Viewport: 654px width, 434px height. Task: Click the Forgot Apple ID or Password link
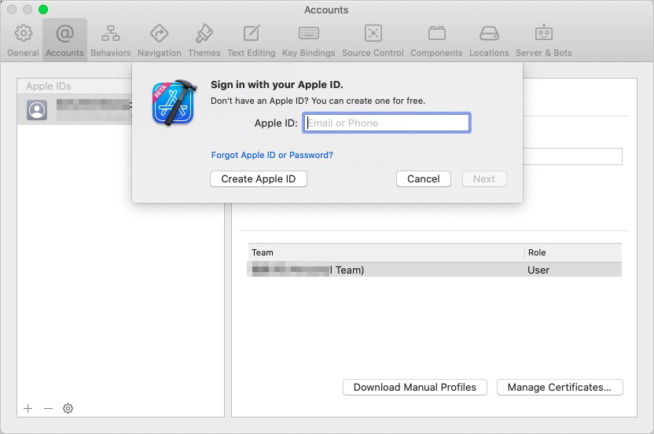272,155
